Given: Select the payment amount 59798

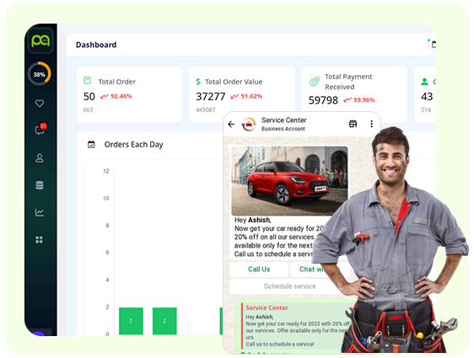Looking at the screenshot, I should click(x=323, y=100).
